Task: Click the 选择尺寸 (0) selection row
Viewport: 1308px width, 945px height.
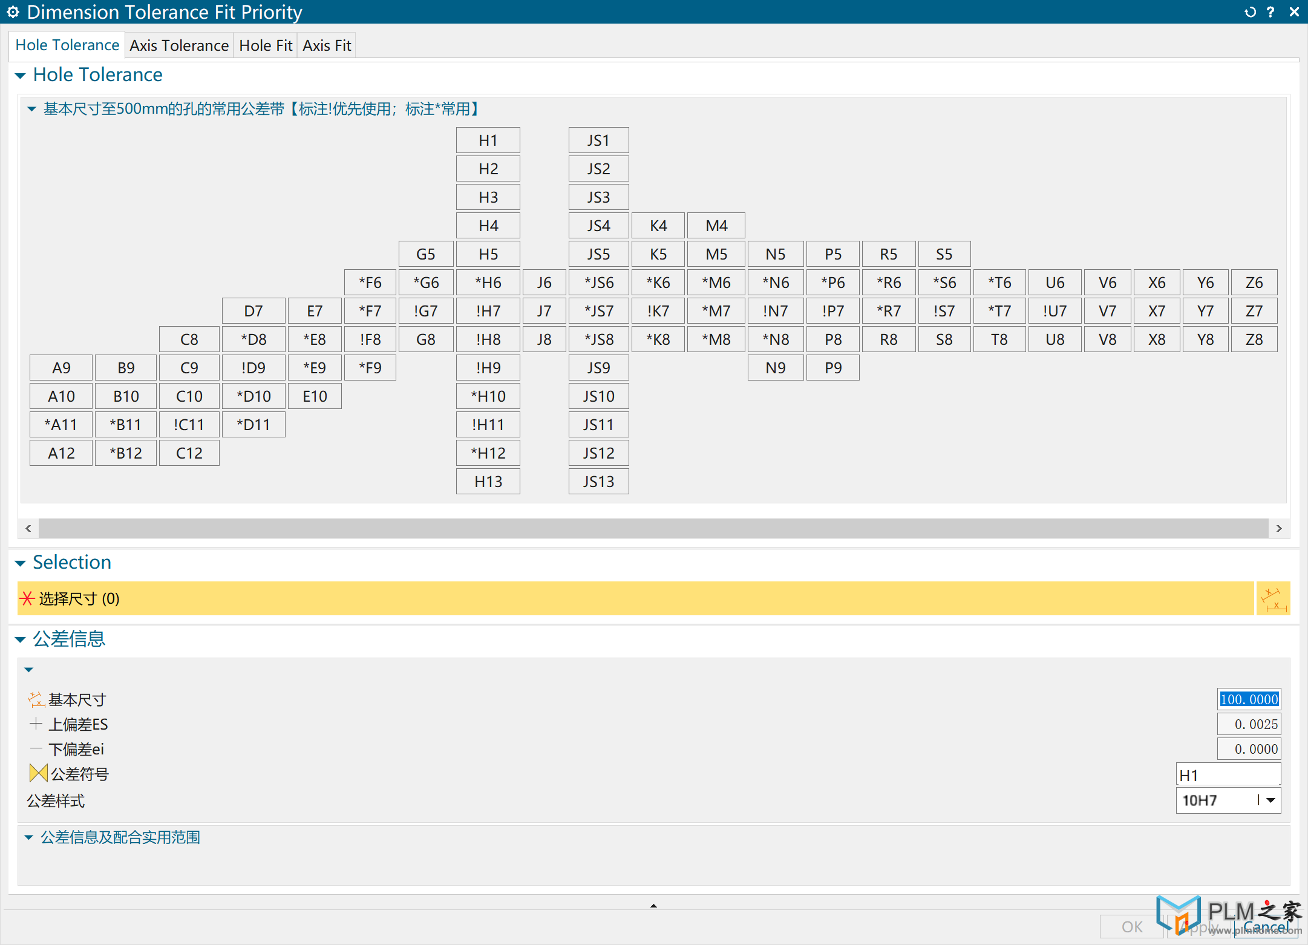Action: [x=635, y=598]
